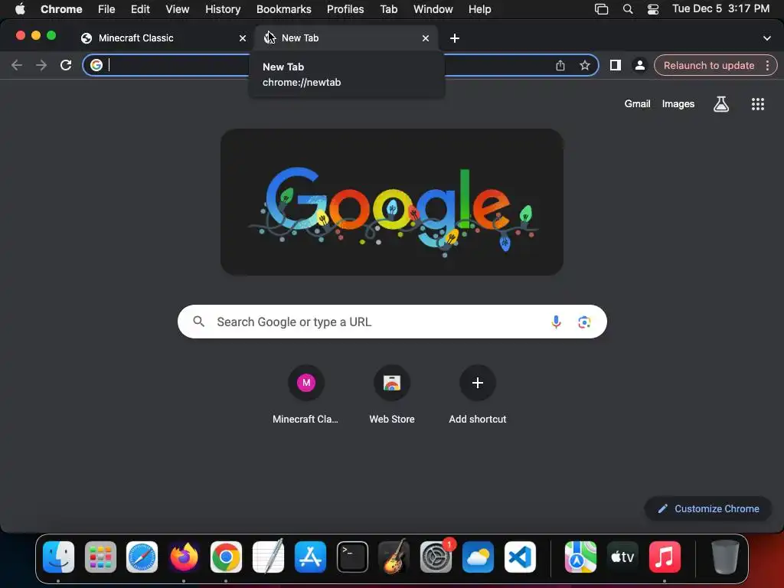Bookmark this tab with the star icon
The height and width of the screenshot is (588, 784).
pos(584,65)
